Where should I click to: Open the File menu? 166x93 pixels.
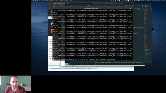(40, 1)
